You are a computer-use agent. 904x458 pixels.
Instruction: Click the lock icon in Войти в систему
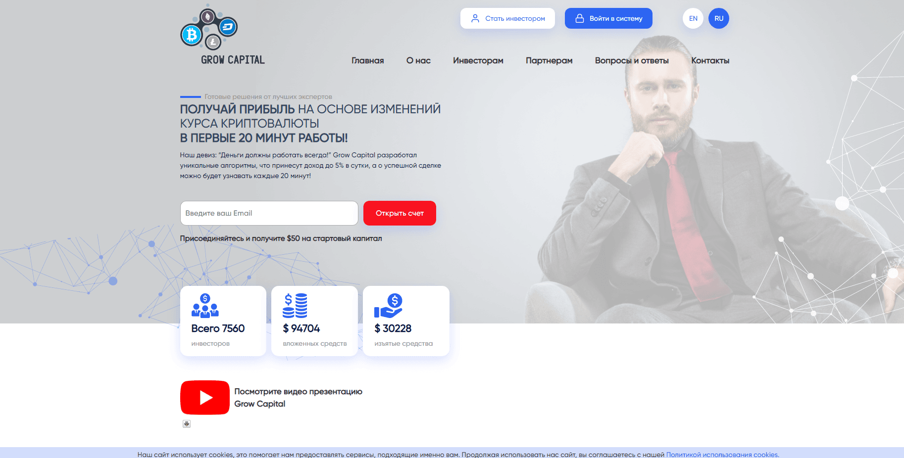click(579, 18)
